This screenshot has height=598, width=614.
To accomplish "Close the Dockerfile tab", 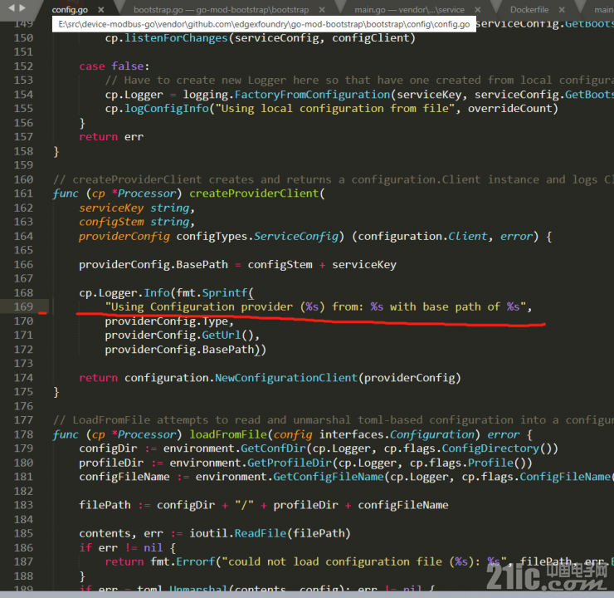I will tap(562, 10).
